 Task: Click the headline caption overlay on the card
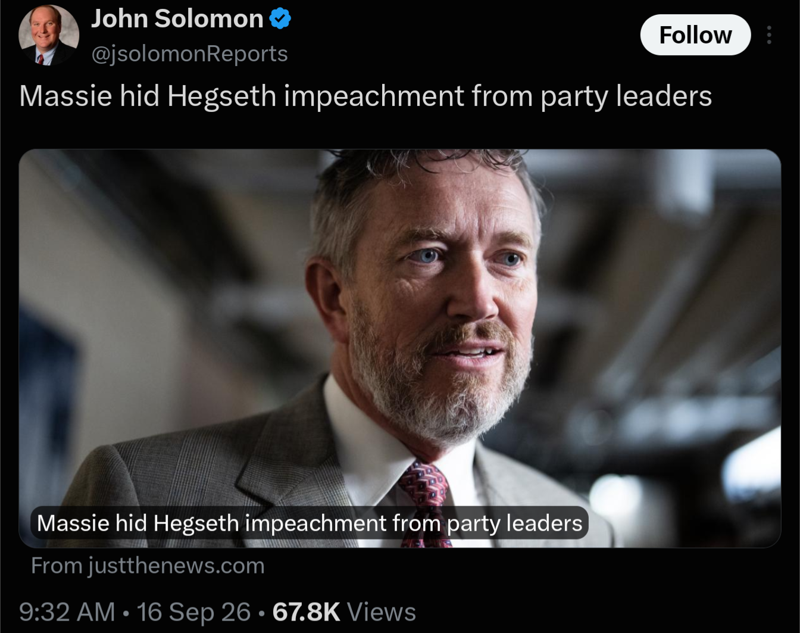click(310, 523)
